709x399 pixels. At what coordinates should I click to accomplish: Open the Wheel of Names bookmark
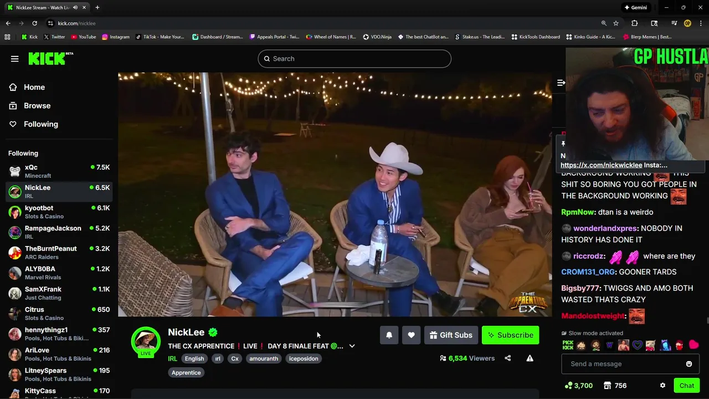click(x=331, y=37)
